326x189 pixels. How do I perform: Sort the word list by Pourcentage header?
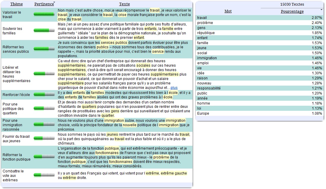(x=292, y=12)
